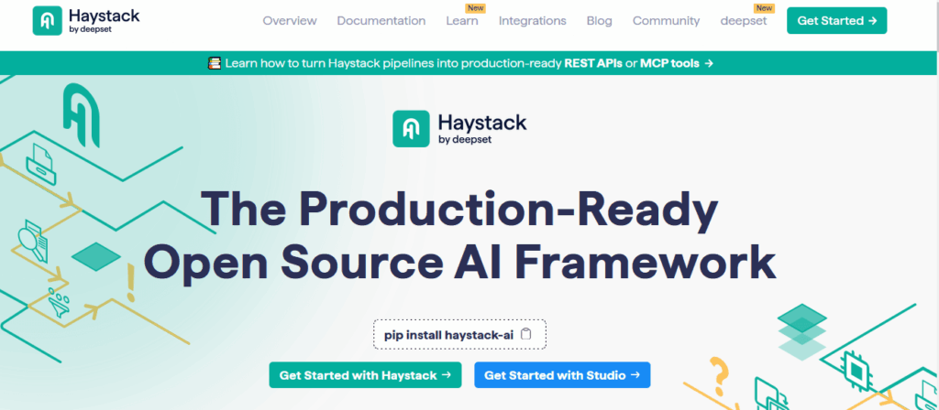Click Get Started with Studio button
This screenshot has width=939, height=410.
[x=562, y=375]
